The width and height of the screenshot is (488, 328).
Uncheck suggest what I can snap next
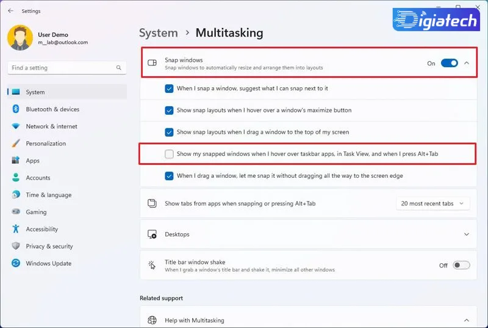click(169, 89)
